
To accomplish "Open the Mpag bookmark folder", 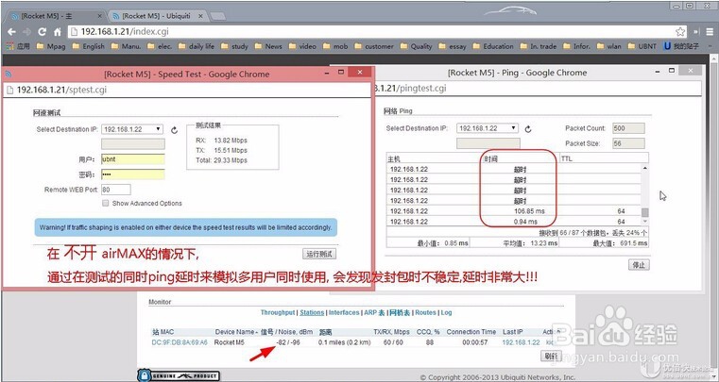I will point(51,46).
